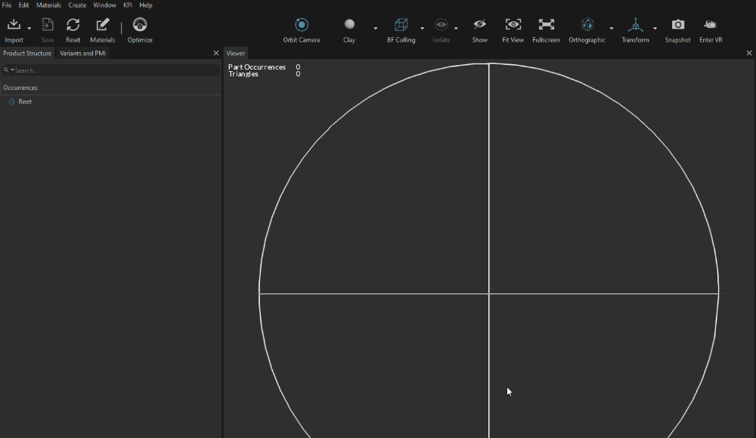Click Enter VR headset icon
This screenshot has height=438, width=756.
(x=711, y=25)
